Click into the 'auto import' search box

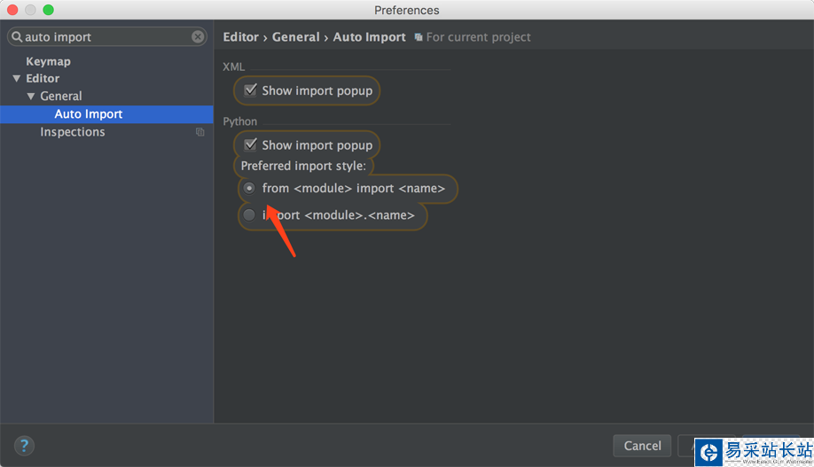[106, 37]
